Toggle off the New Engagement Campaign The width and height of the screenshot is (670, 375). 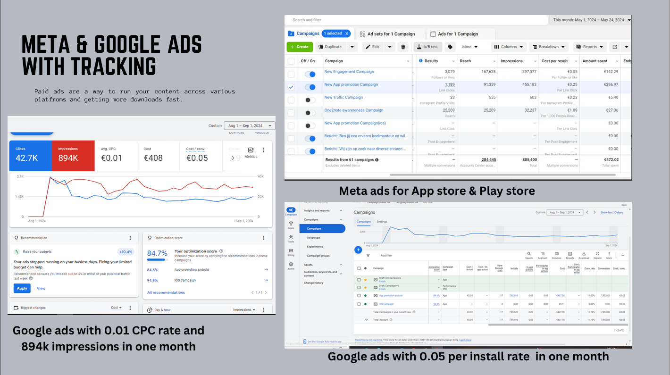[310, 74]
